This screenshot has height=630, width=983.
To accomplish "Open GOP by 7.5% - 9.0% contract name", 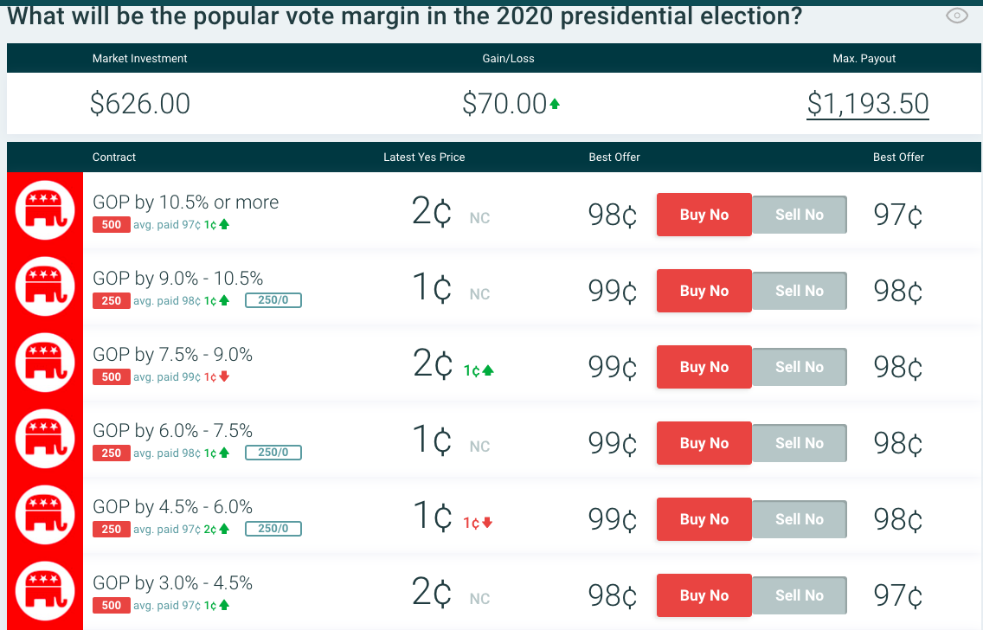I will [173, 355].
